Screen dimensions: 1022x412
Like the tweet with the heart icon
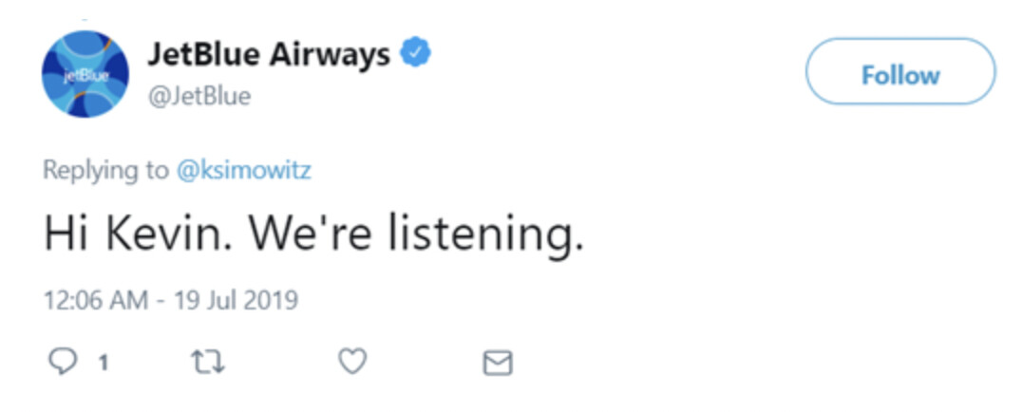(352, 362)
